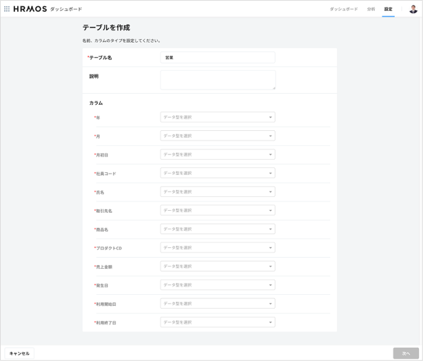Open the user profile avatar
Screen dimensions: 423x361
pyautogui.click(x=413, y=9)
